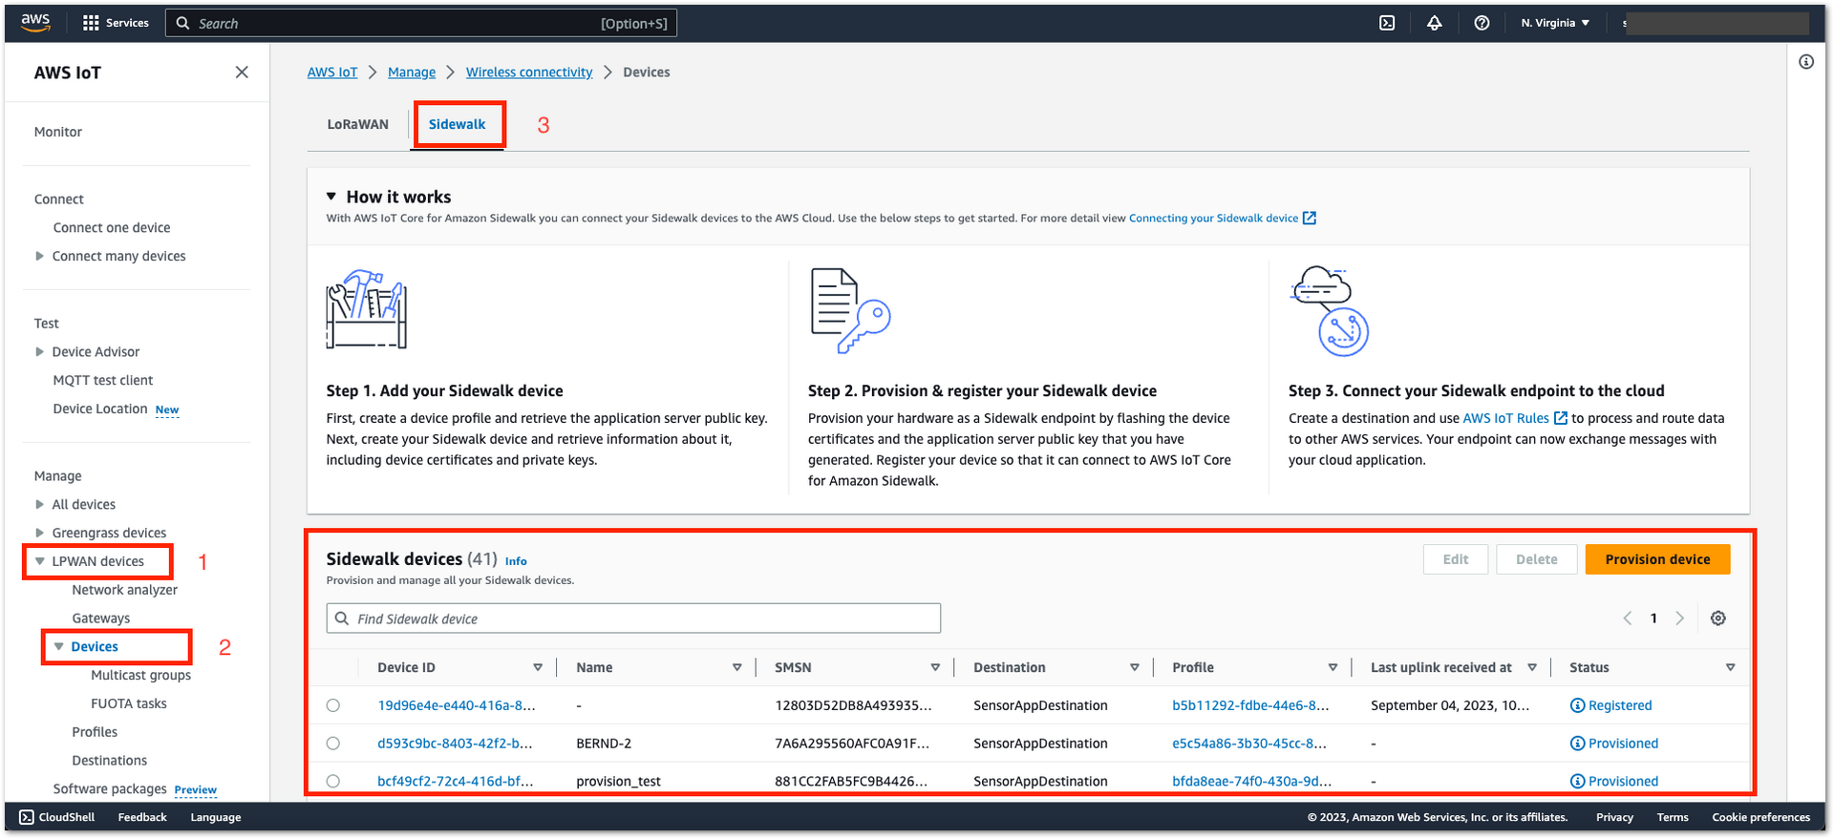
Task: Sort by Name column
Action: 736,667
